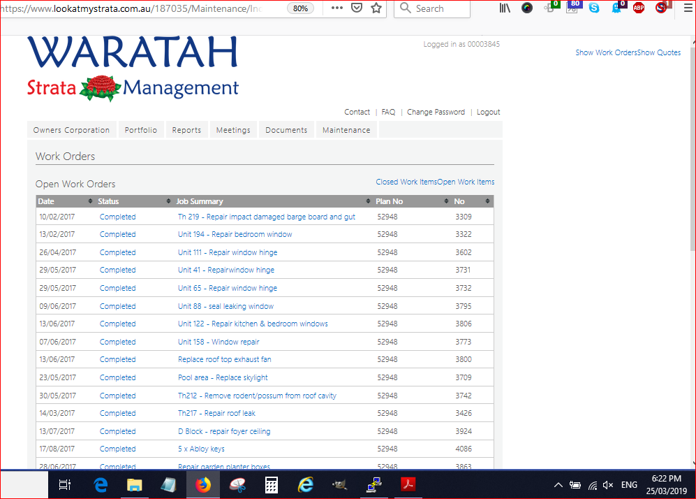Screen dimensions: 696x499
Task: Click extension icon with blue 80 badge
Action: click(x=573, y=7)
